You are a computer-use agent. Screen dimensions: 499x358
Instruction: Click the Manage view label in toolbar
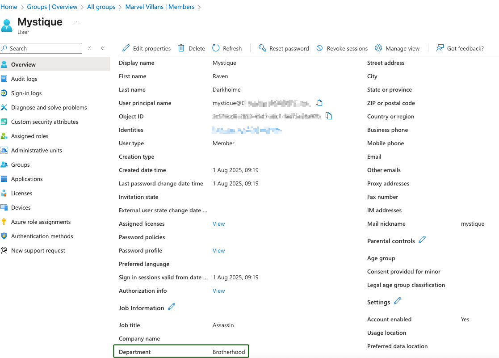[403, 48]
